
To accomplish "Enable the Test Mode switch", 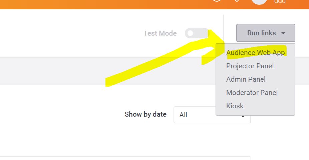I will tap(196, 33).
